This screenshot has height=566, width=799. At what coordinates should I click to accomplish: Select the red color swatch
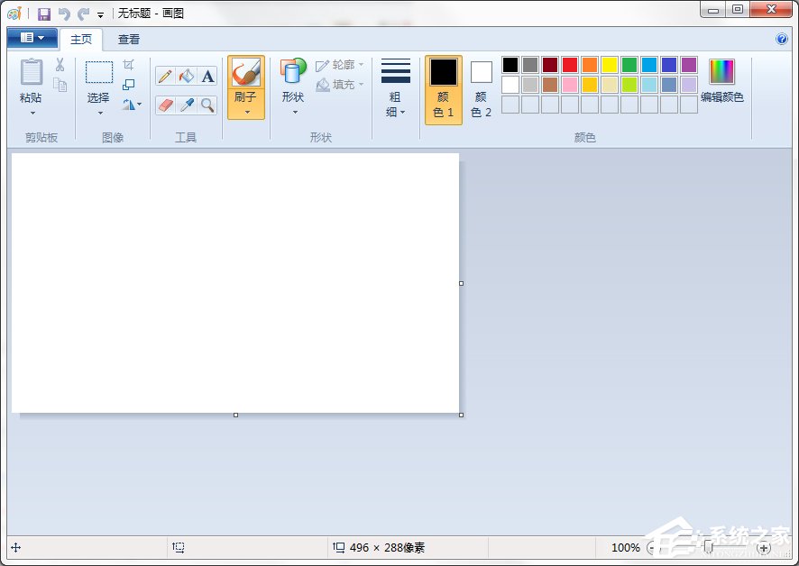(568, 64)
